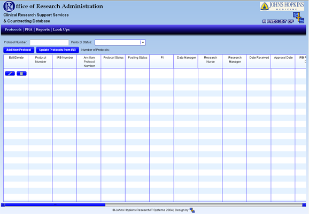The width and height of the screenshot is (309, 214).
Task: Click the Approval Date column header
Action: click(283, 62)
